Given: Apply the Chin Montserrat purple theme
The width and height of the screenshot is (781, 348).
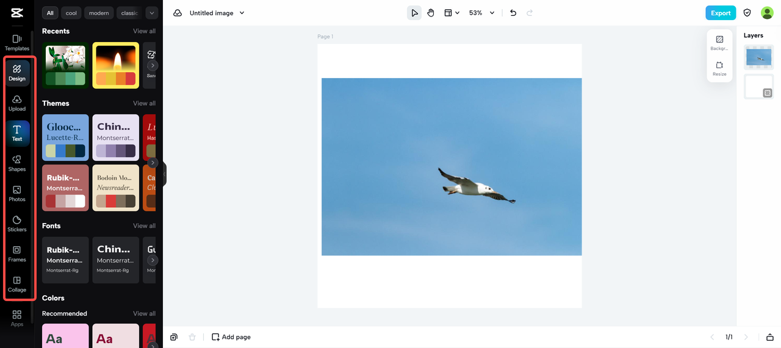Looking at the screenshot, I should (115, 138).
